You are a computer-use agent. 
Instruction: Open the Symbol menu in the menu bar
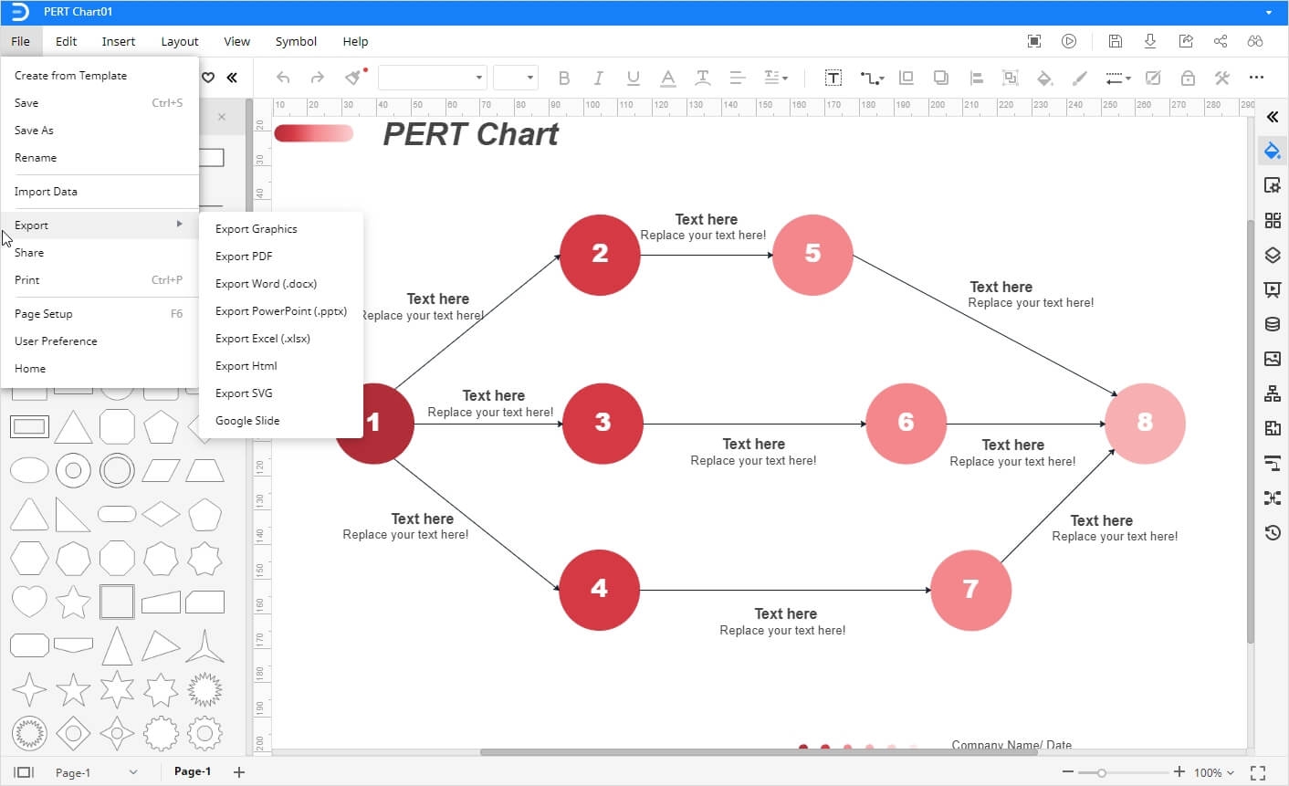coord(296,41)
